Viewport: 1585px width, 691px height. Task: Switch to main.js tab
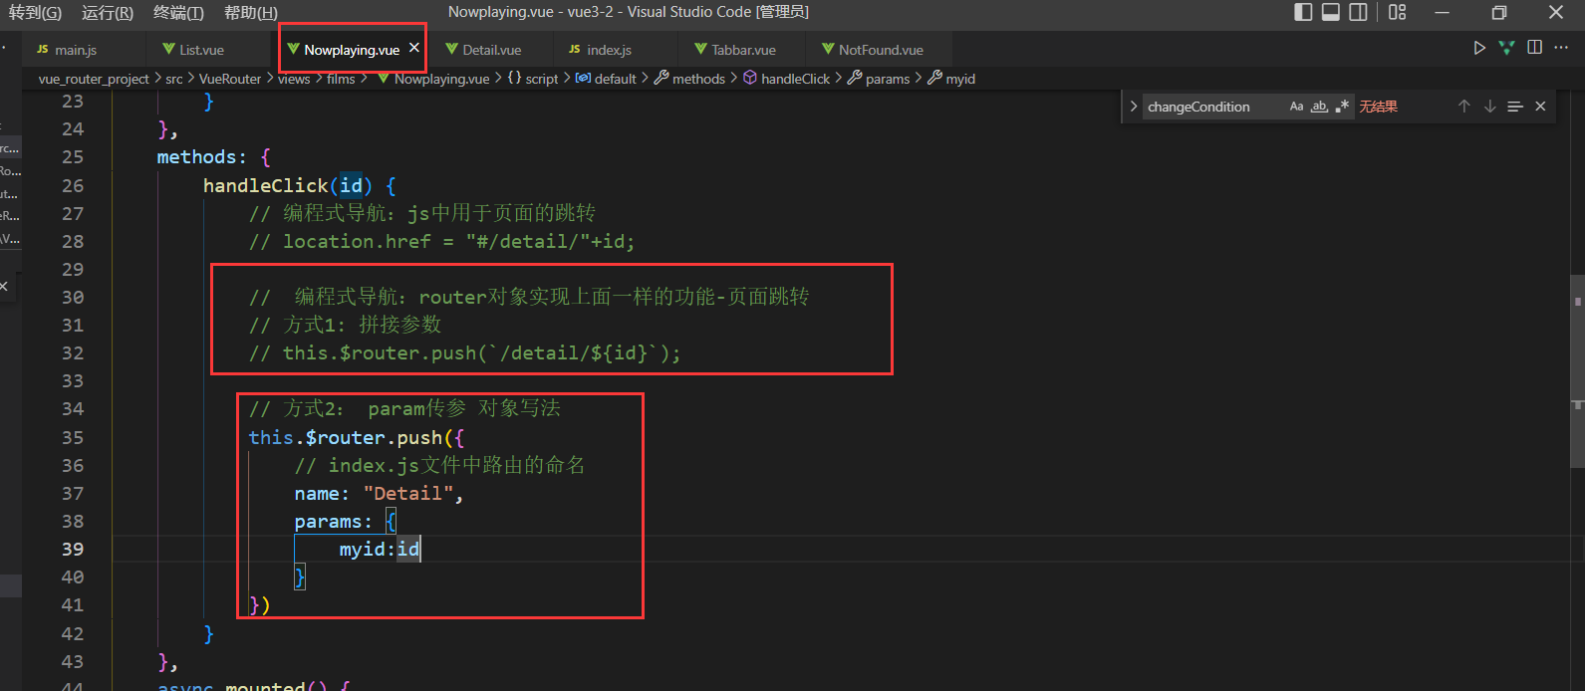(x=76, y=50)
